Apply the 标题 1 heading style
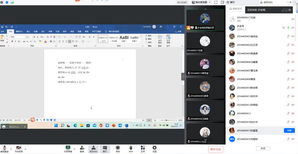This screenshot has height=154, width=298. tap(124, 39)
